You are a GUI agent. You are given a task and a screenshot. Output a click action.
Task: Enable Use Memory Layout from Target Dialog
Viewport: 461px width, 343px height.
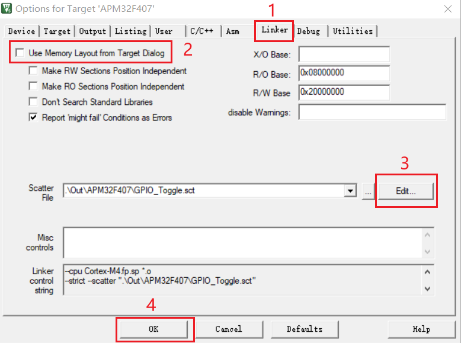pyautogui.click(x=20, y=53)
